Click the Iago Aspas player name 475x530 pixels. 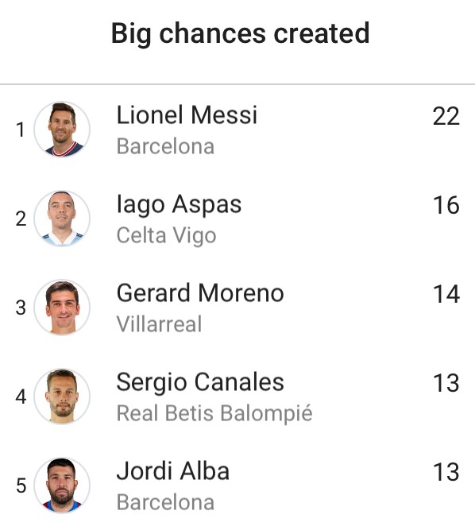[x=179, y=205]
